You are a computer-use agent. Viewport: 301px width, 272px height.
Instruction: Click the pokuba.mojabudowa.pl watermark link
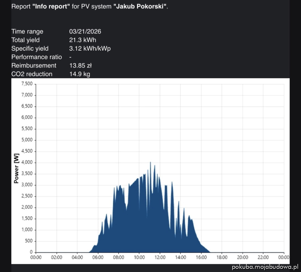[265, 267]
